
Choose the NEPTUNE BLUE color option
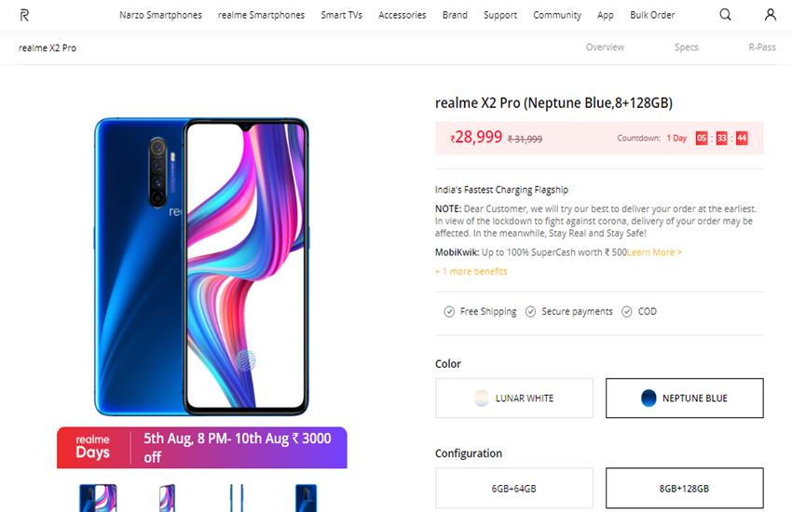tap(685, 398)
